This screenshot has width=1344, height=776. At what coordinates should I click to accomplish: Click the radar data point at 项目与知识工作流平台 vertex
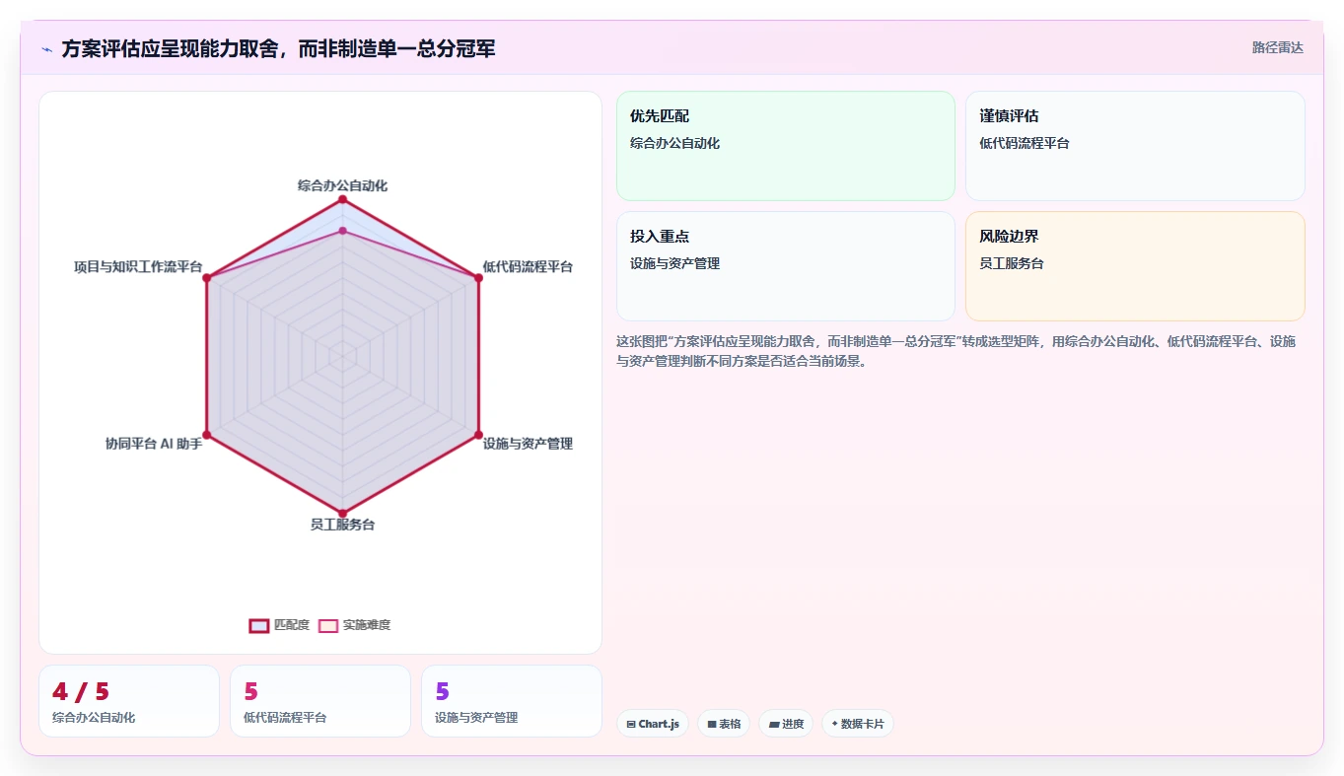(206, 278)
